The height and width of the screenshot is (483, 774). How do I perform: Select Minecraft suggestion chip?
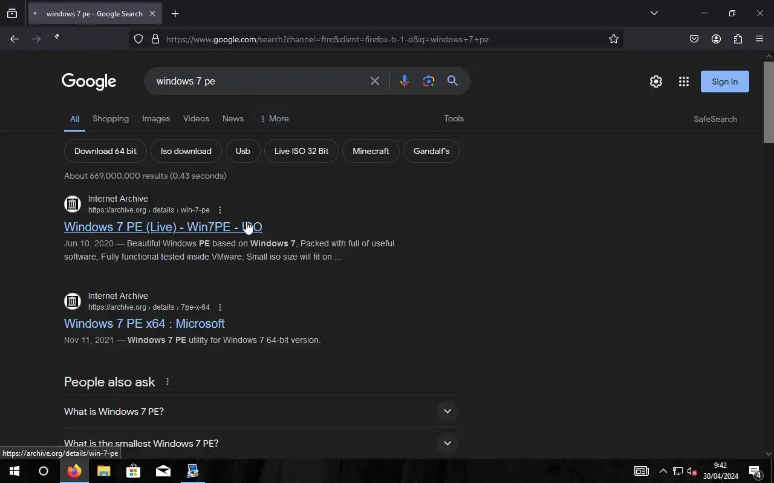tap(371, 151)
